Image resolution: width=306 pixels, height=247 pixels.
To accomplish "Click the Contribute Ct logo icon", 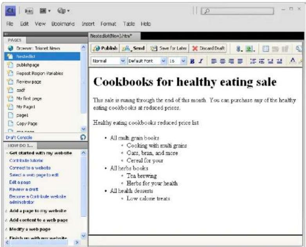I will [10, 11].
